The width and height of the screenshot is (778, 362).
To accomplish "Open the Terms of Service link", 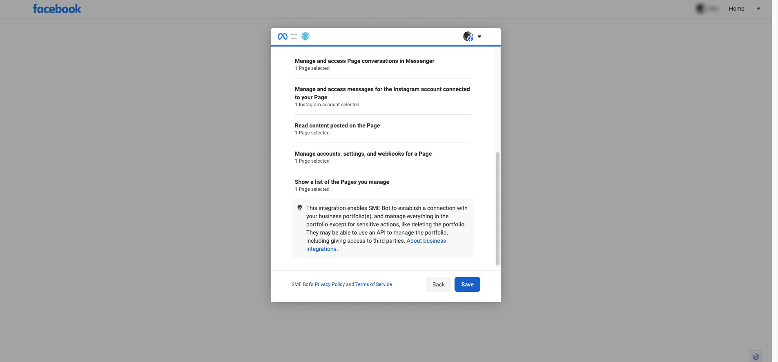I will pos(373,284).
